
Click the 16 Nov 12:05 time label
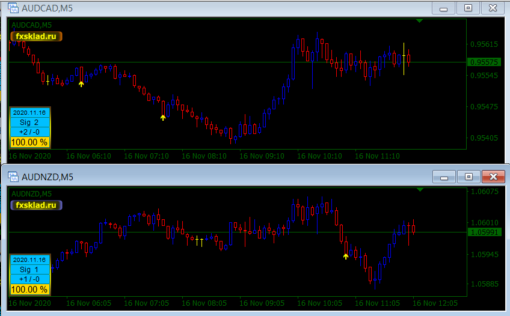435,303
